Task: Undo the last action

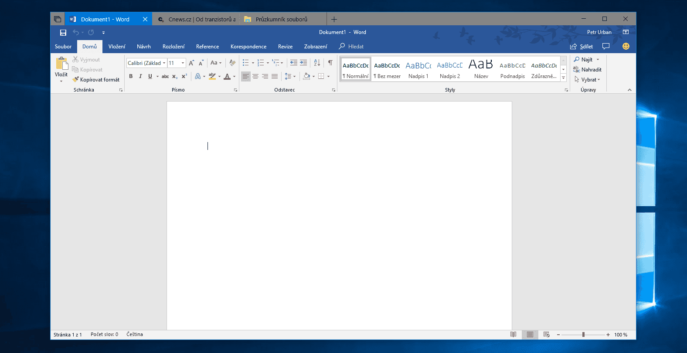Action: tap(76, 32)
